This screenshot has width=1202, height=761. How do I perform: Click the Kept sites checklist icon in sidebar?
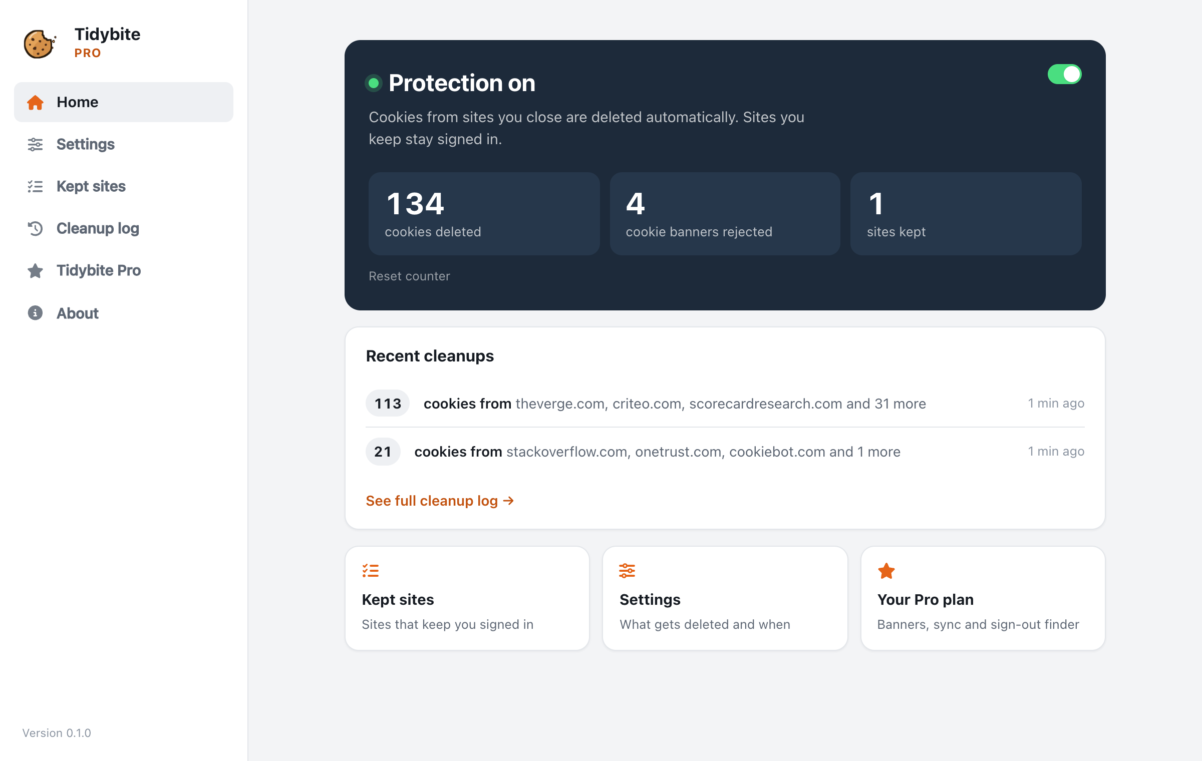tap(35, 186)
